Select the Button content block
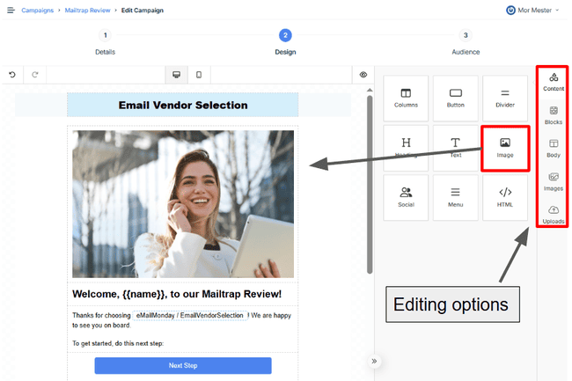The image size is (572, 381). 455,98
